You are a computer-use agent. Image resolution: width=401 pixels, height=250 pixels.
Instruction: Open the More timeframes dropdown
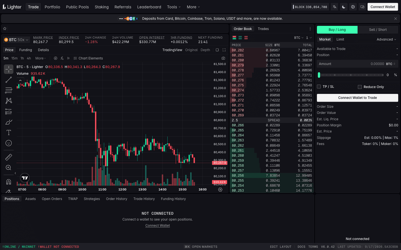(x=40, y=58)
